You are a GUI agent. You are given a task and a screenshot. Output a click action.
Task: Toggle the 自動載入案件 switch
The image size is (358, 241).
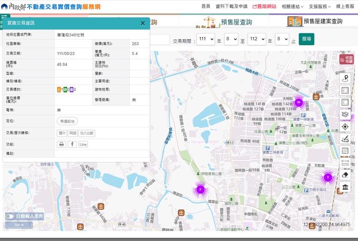coord(10,216)
